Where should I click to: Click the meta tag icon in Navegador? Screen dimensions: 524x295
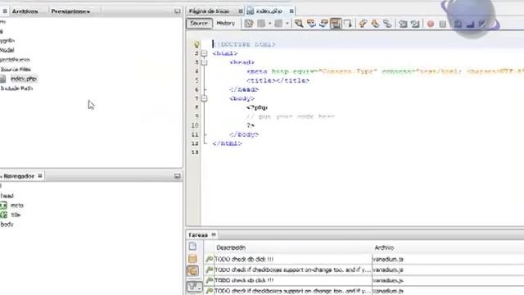(x=3, y=206)
